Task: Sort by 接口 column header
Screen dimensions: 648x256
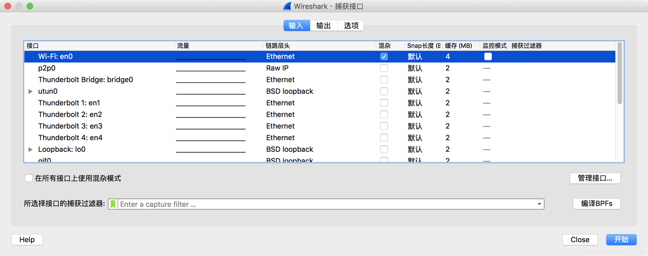Action: (x=99, y=46)
